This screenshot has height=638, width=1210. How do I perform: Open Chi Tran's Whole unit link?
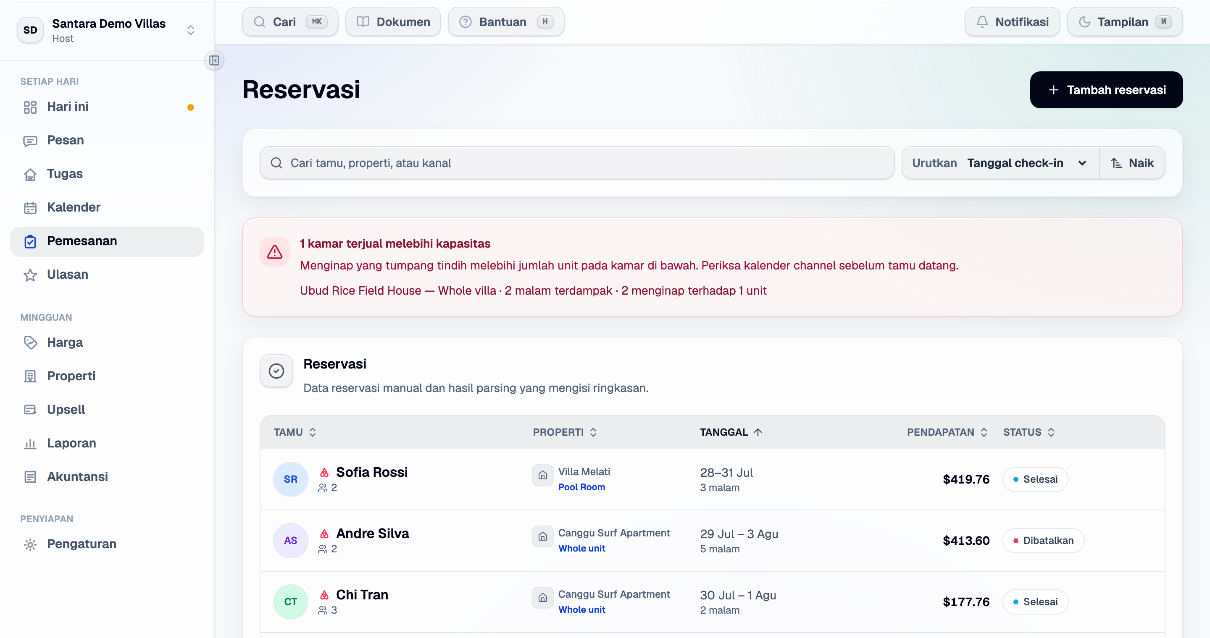pyautogui.click(x=581, y=609)
